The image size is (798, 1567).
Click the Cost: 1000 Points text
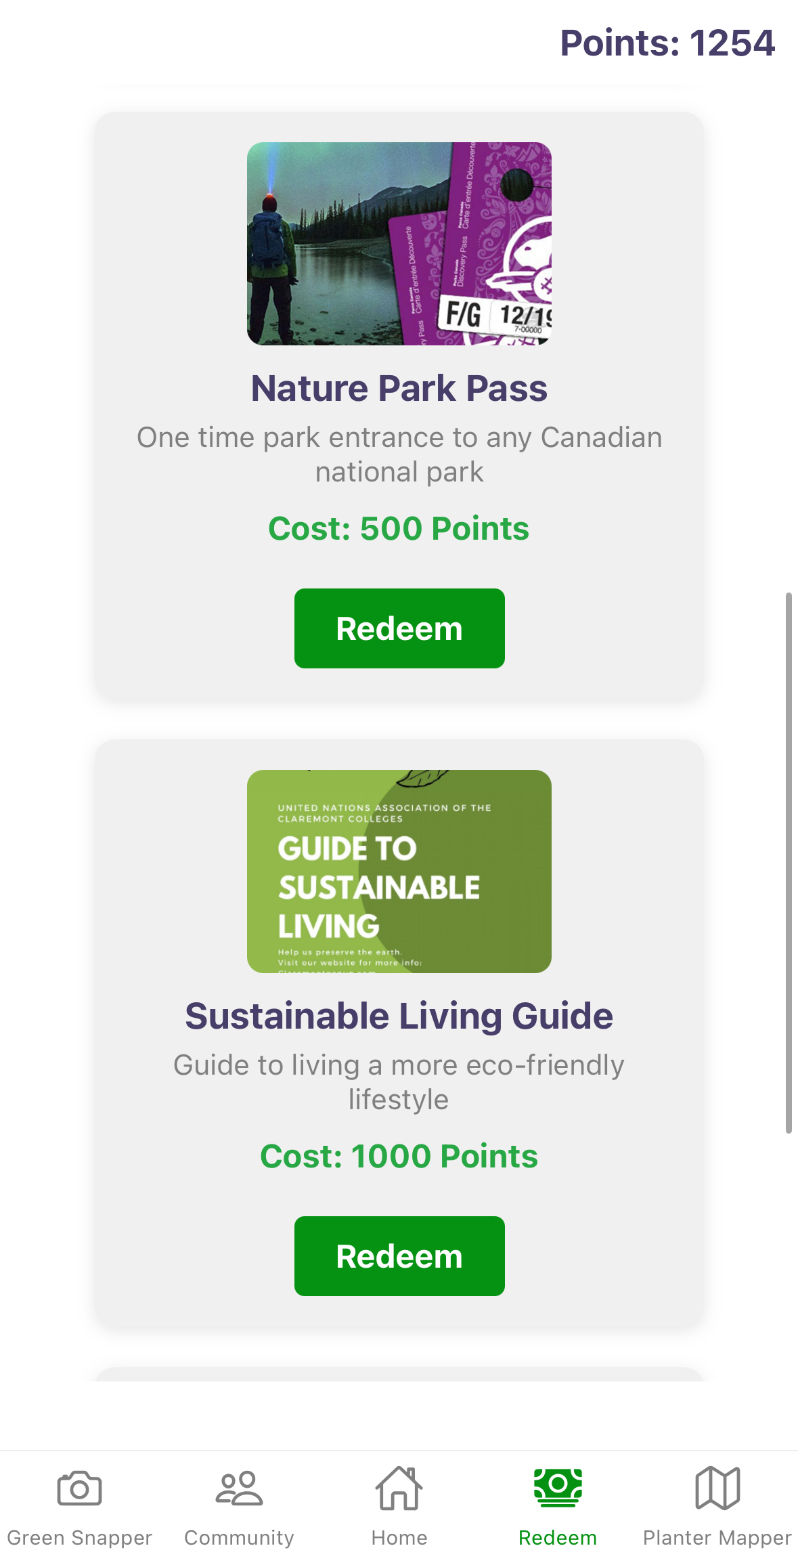[399, 1156]
